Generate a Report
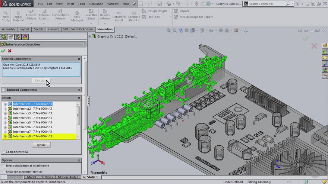The width and height of the screenshot is (328, 184). point(182,11)
